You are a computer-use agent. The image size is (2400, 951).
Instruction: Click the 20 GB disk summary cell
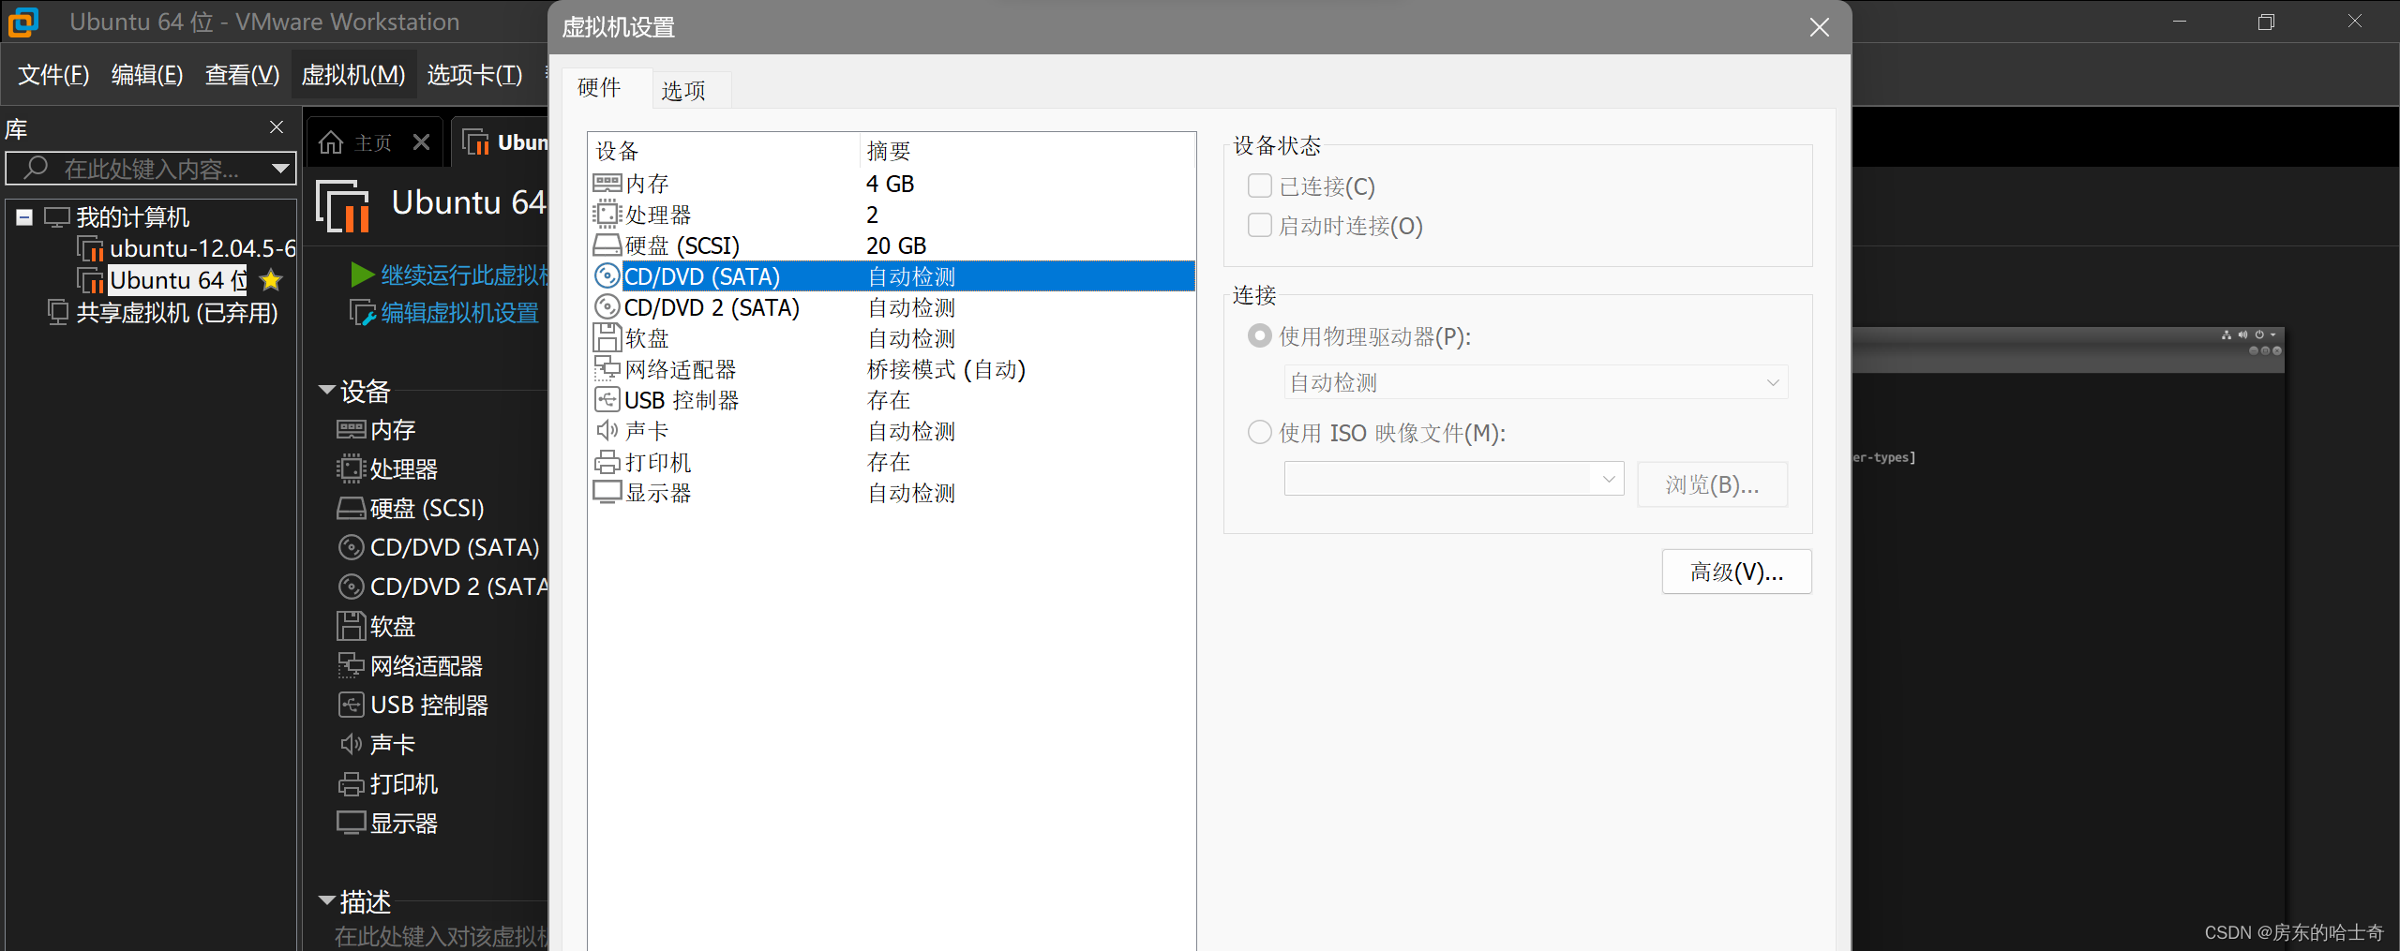(x=896, y=245)
